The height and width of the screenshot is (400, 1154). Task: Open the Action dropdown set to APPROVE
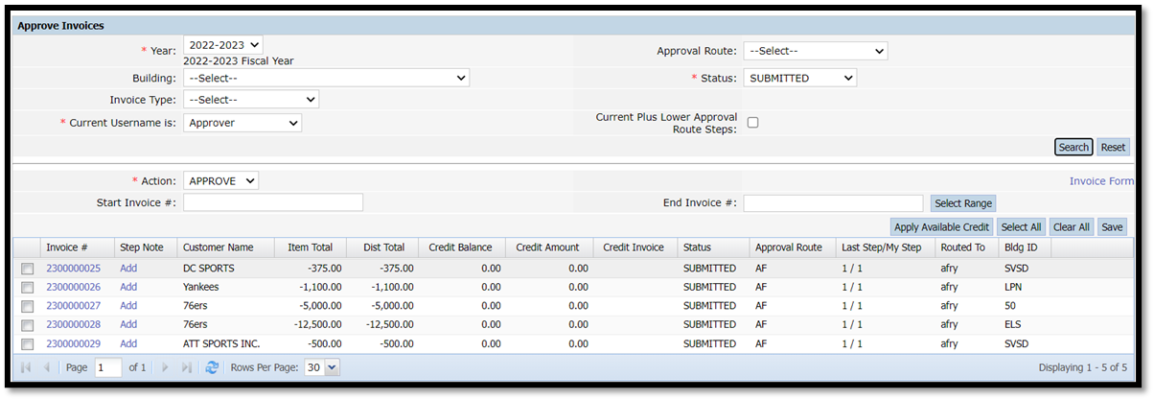(x=220, y=180)
